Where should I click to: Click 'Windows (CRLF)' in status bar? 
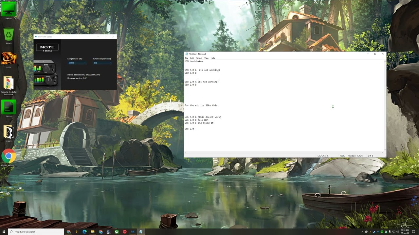355,156
